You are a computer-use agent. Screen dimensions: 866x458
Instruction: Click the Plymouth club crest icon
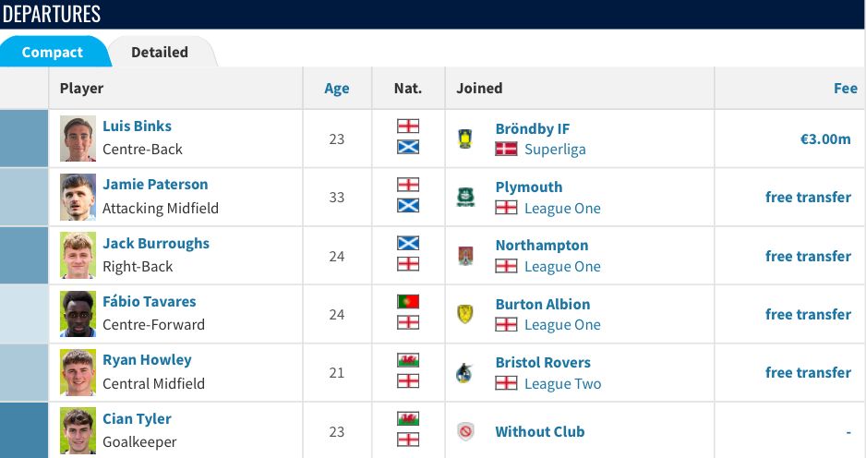(x=465, y=198)
